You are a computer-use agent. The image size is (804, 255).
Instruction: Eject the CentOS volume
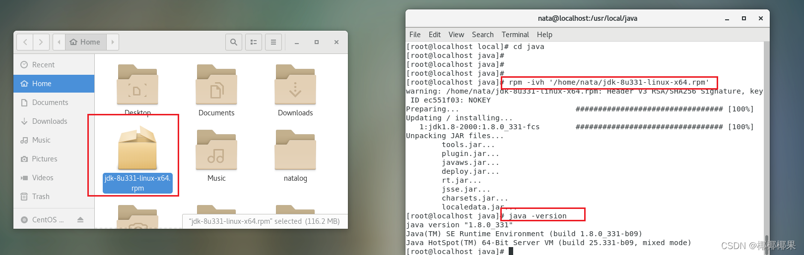pyautogui.click(x=80, y=220)
